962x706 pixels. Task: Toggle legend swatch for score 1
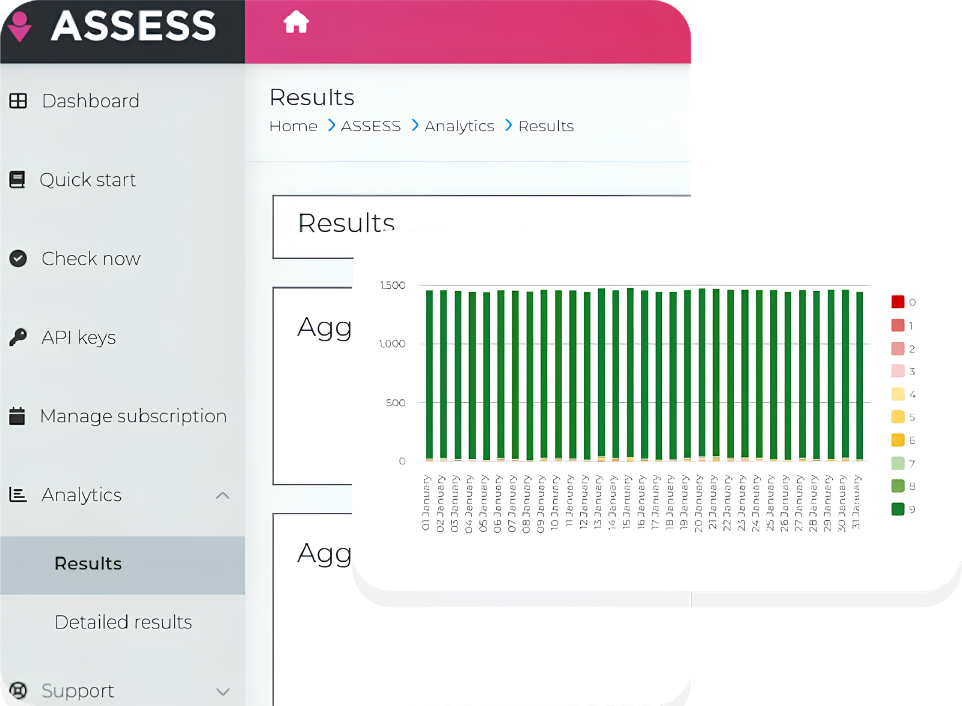[x=898, y=325]
